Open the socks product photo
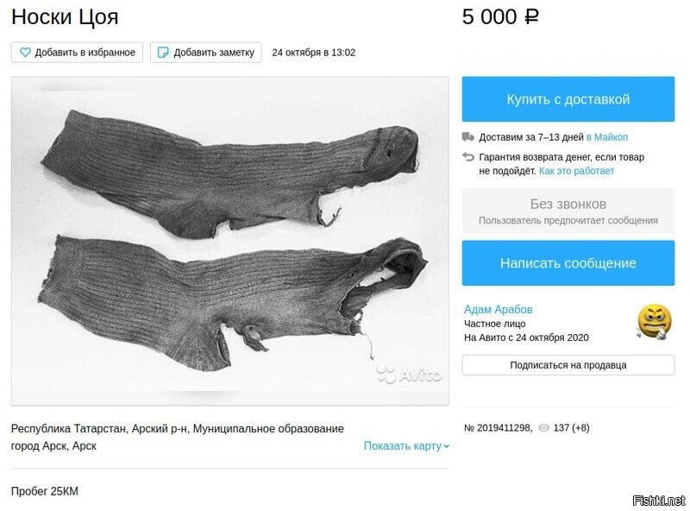Screen dimensions: 690x511 [x=230, y=241]
